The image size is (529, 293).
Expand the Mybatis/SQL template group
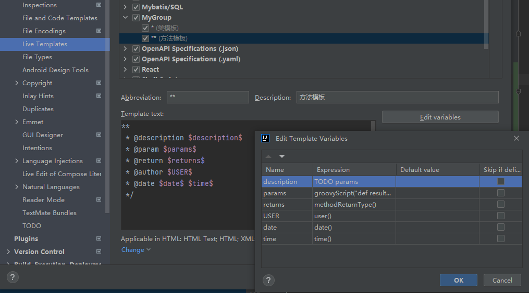coord(125,7)
